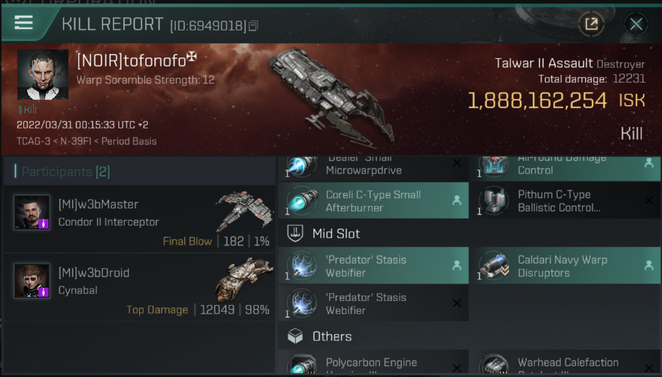Open w3bMaster's participant portrait

pyautogui.click(x=32, y=212)
